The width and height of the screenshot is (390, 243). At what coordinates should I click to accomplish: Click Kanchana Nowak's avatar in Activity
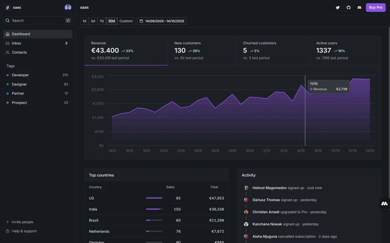[246, 224]
